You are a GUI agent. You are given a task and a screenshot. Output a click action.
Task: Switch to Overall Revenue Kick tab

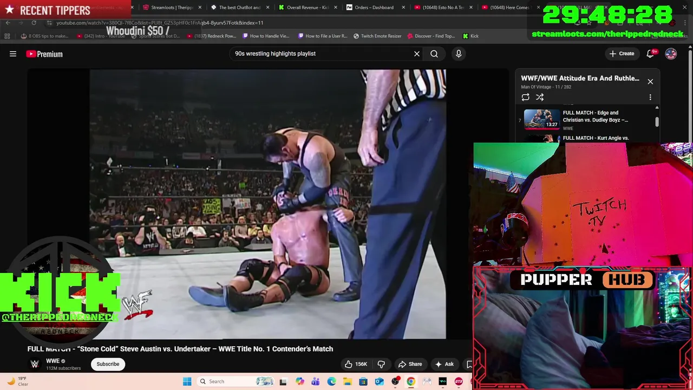coord(307,8)
